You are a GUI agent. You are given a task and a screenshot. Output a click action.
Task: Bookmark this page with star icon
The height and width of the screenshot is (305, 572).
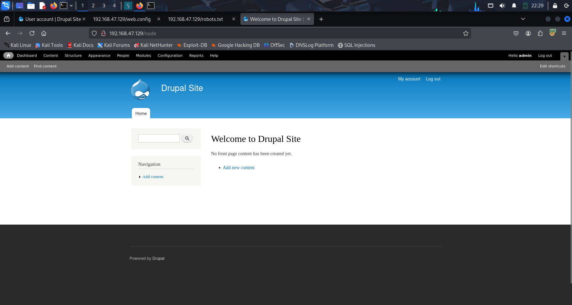(465, 33)
